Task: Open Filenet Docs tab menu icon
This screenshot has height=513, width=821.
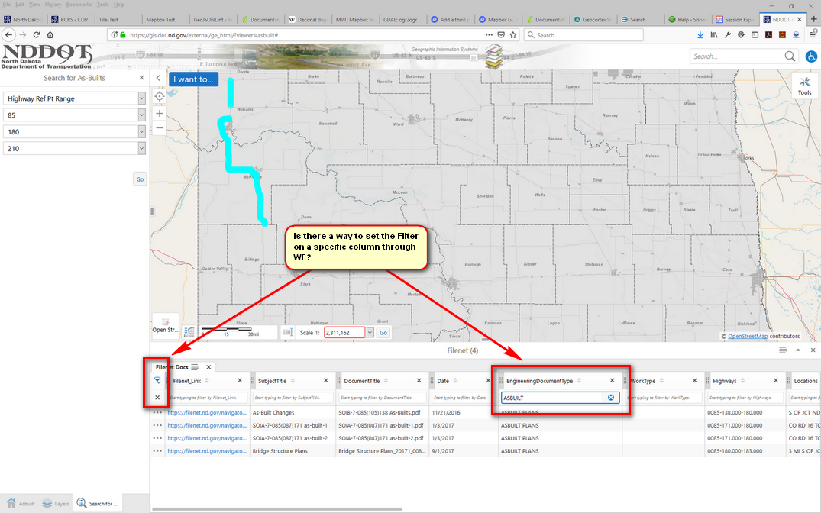Action: coord(195,367)
